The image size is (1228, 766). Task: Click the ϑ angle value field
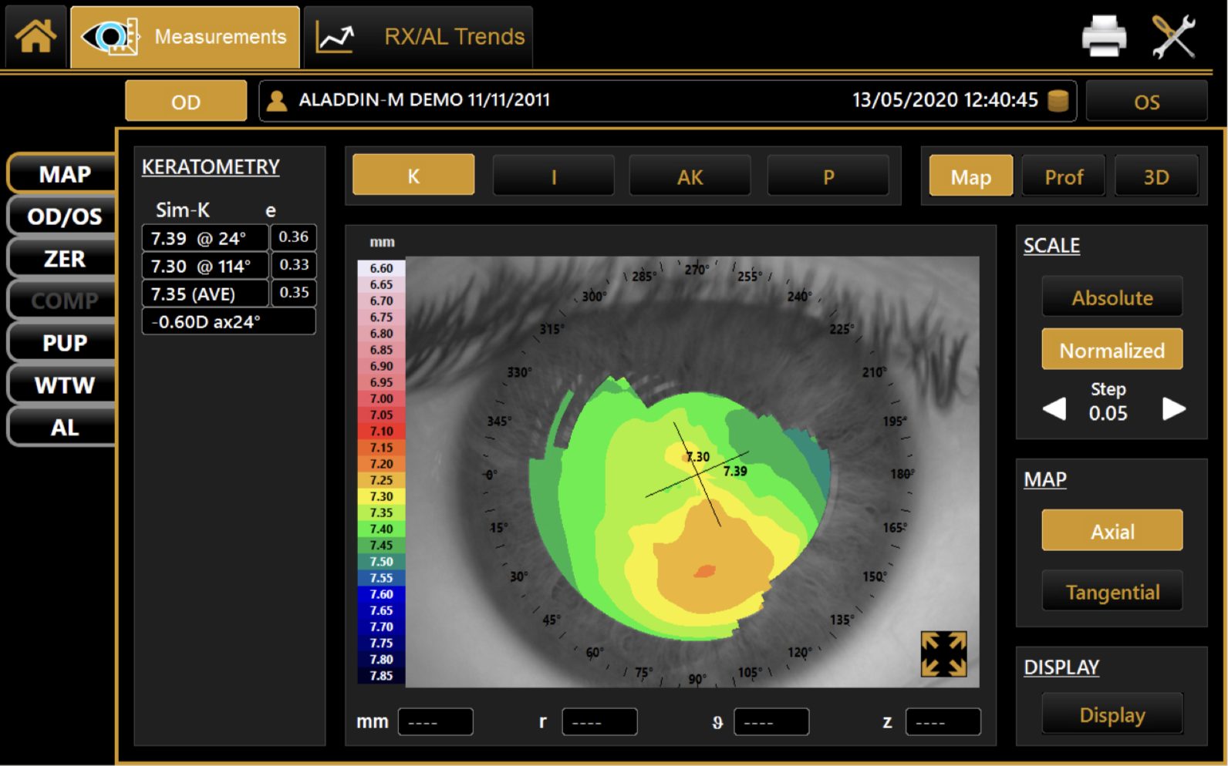[771, 722]
